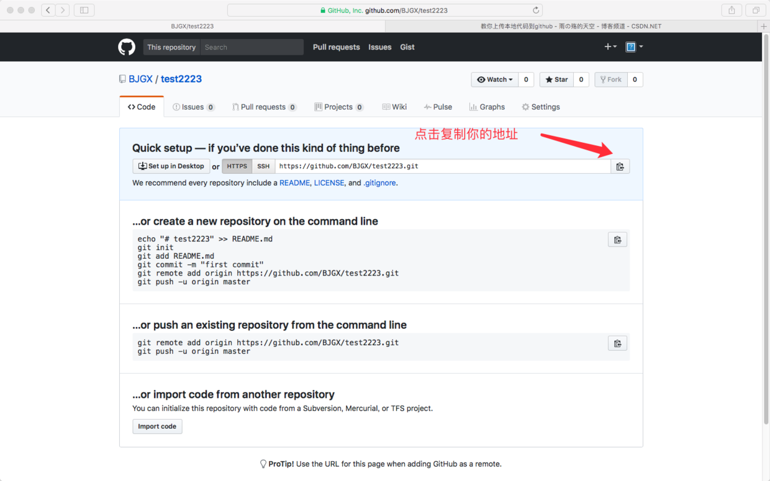
Task: Click the import code from another repository heading
Action: (x=233, y=394)
